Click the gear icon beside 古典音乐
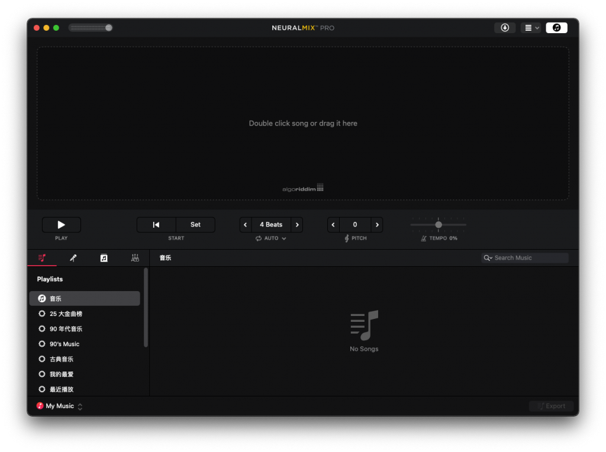 tap(42, 359)
